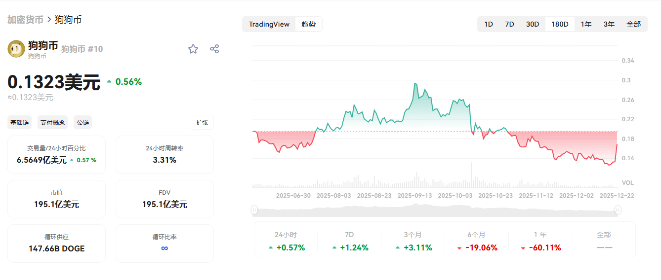Show the 1年 chart range

(586, 24)
